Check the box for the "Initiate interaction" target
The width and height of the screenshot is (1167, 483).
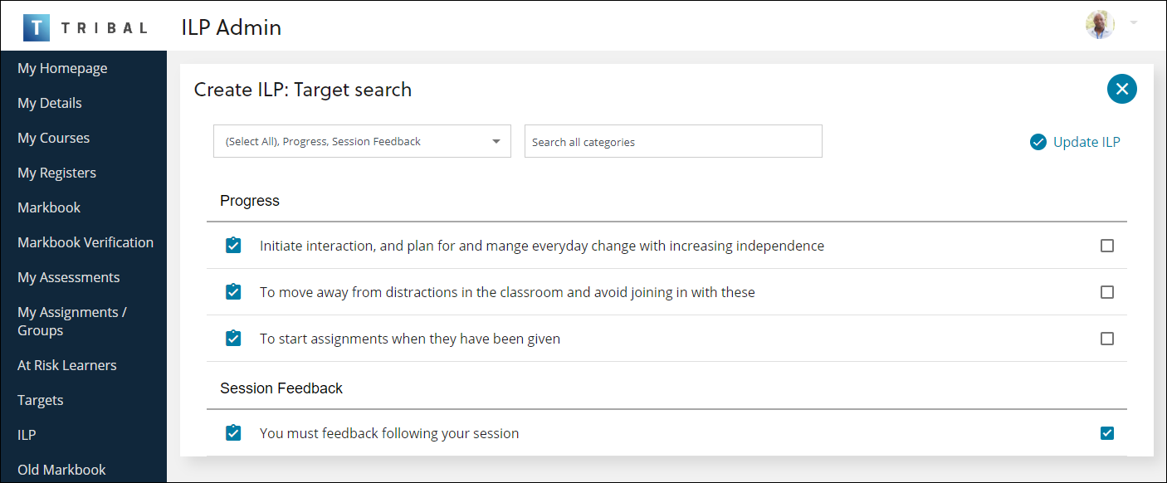tap(1107, 245)
